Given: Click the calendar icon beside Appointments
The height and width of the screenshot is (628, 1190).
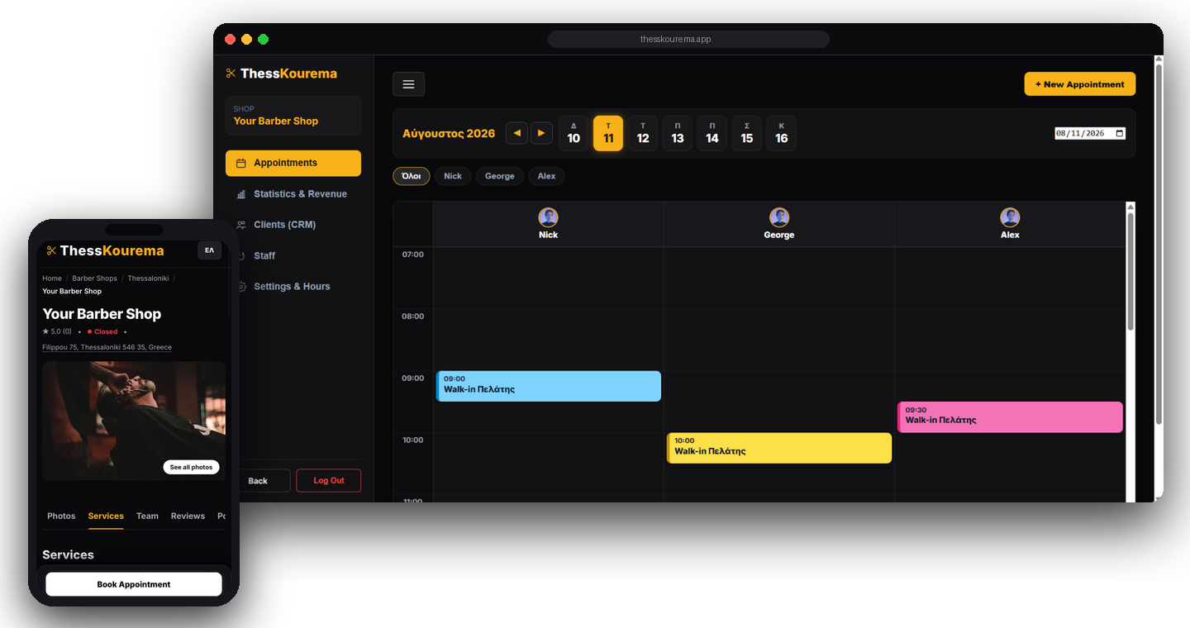Looking at the screenshot, I should pyautogui.click(x=241, y=164).
